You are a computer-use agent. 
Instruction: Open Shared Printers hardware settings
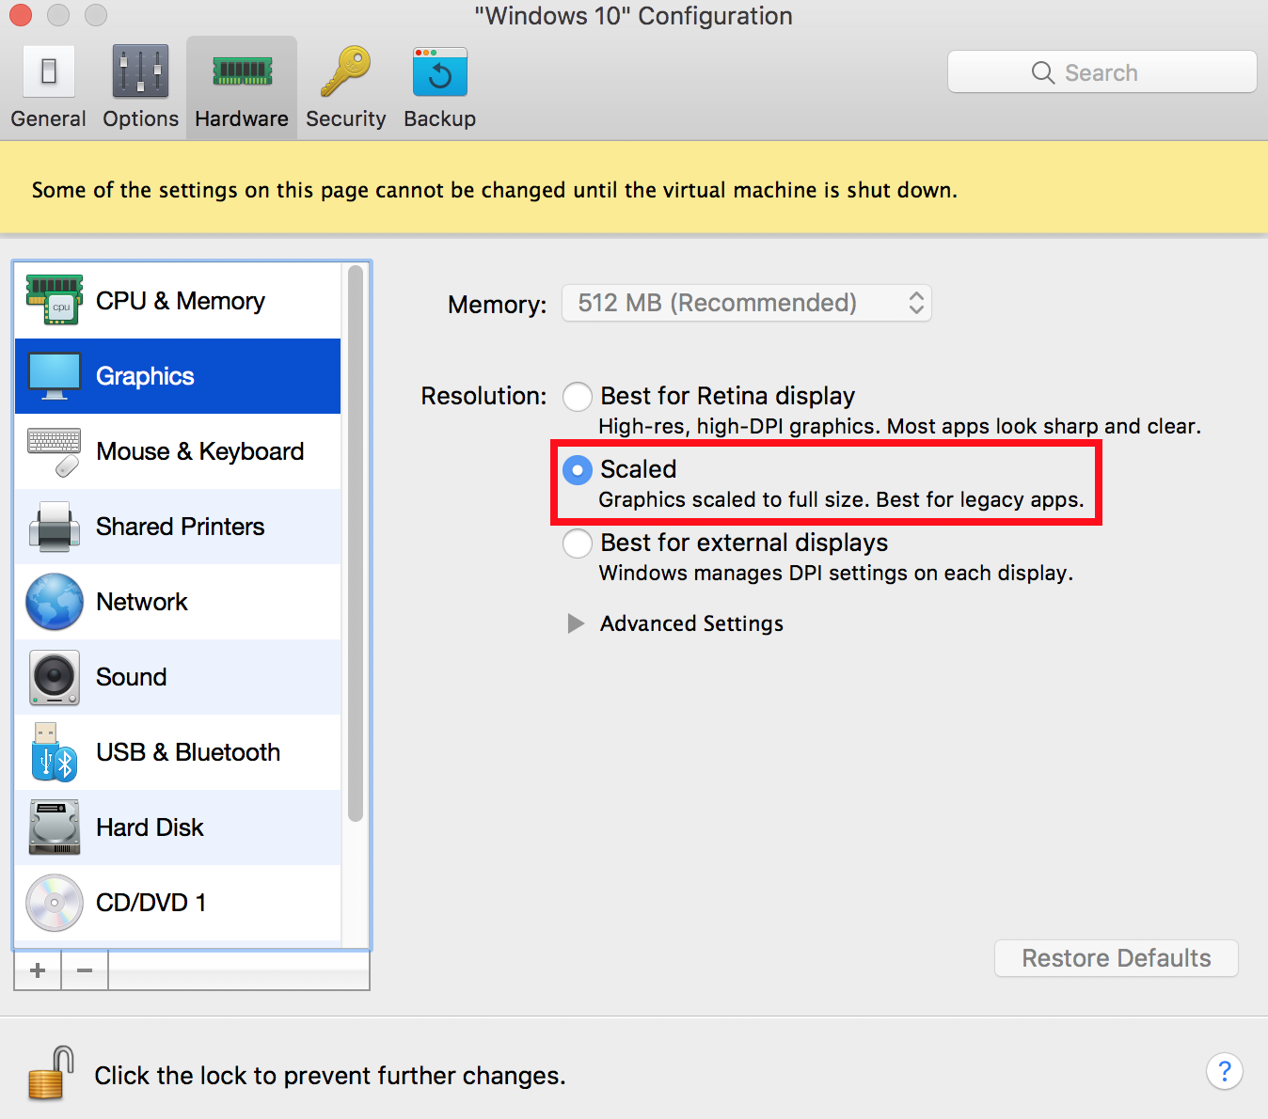178,527
